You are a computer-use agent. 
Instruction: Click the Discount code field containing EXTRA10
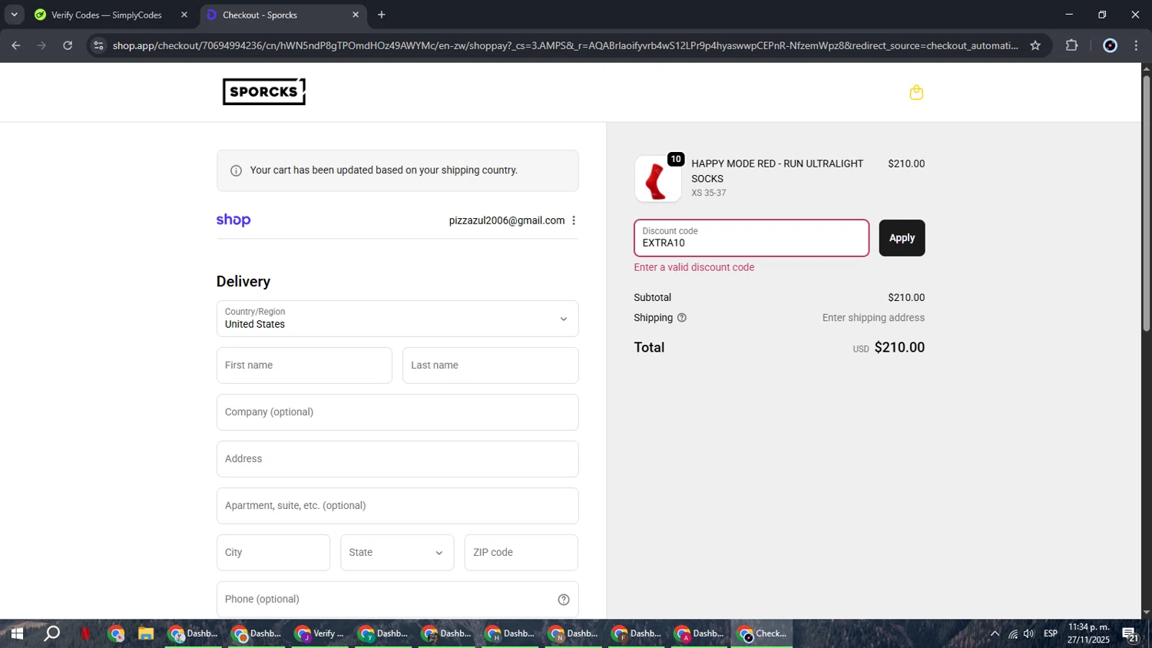pyautogui.click(x=751, y=238)
